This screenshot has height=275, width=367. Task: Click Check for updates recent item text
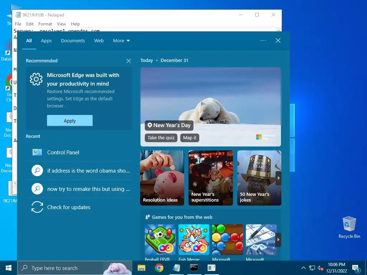69,207
